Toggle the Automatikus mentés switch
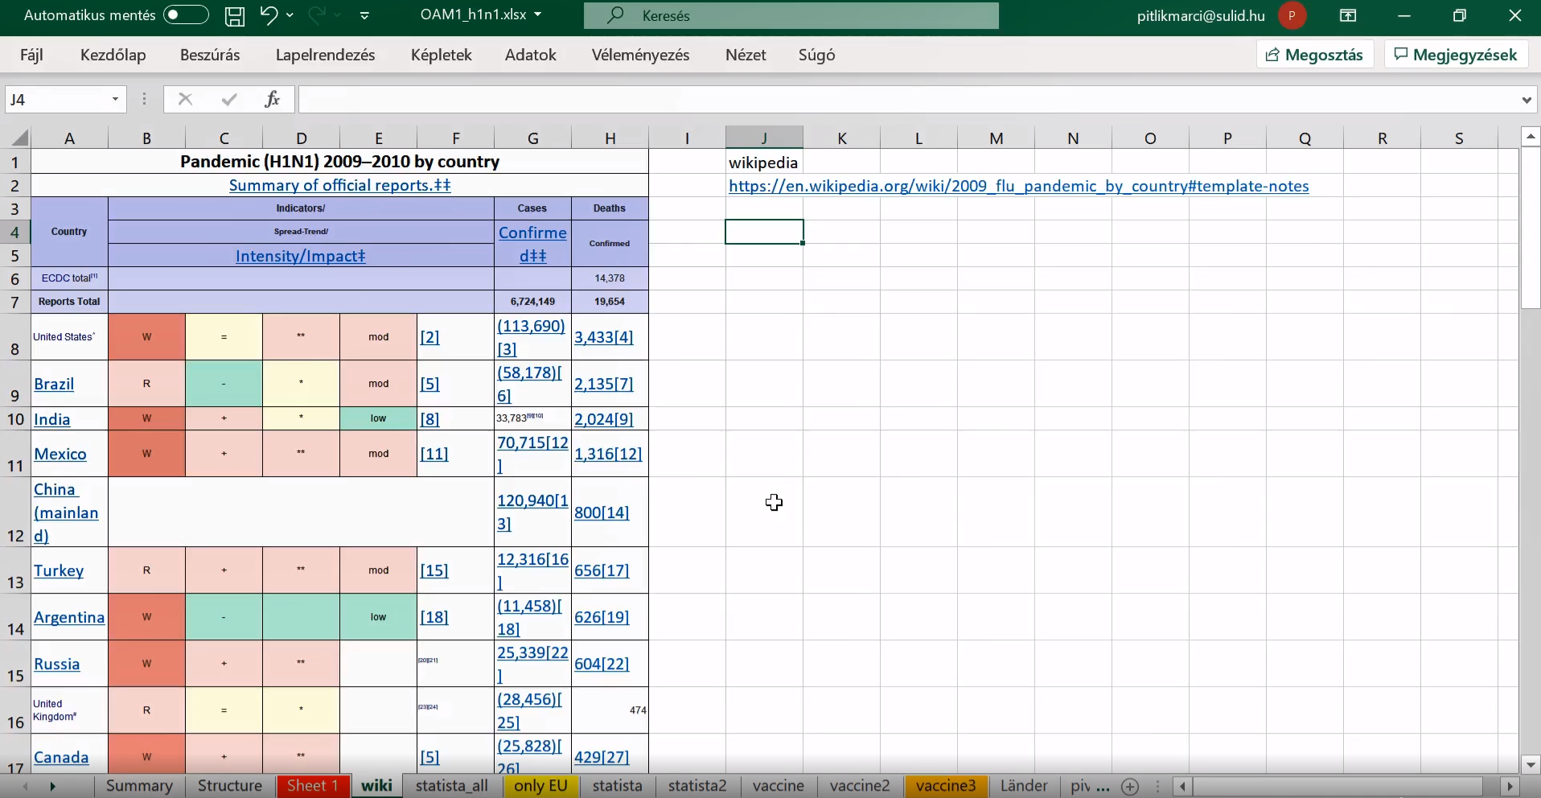Image resolution: width=1541 pixels, height=798 pixels. click(x=186, y=15)
